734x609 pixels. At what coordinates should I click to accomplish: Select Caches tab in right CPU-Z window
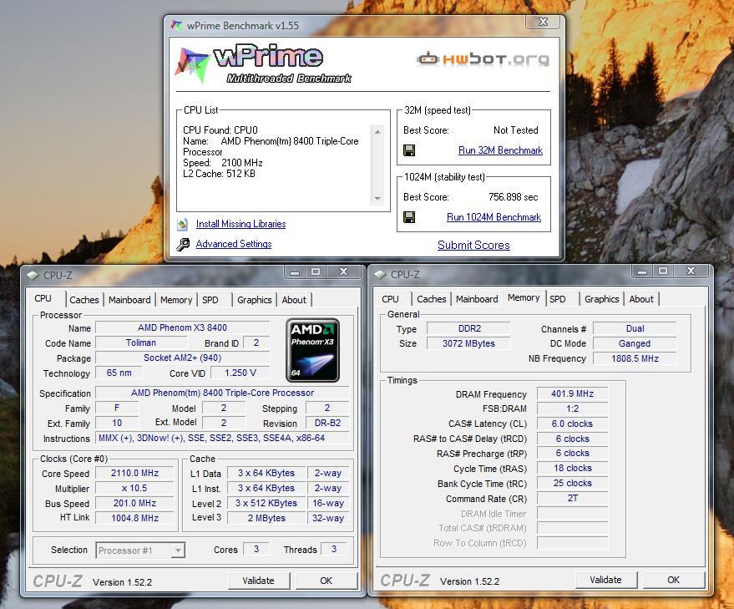432,299
